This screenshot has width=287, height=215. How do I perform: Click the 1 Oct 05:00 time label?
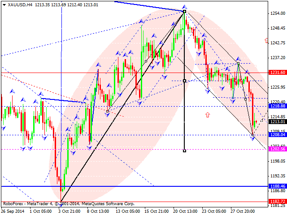coord(40,211)
